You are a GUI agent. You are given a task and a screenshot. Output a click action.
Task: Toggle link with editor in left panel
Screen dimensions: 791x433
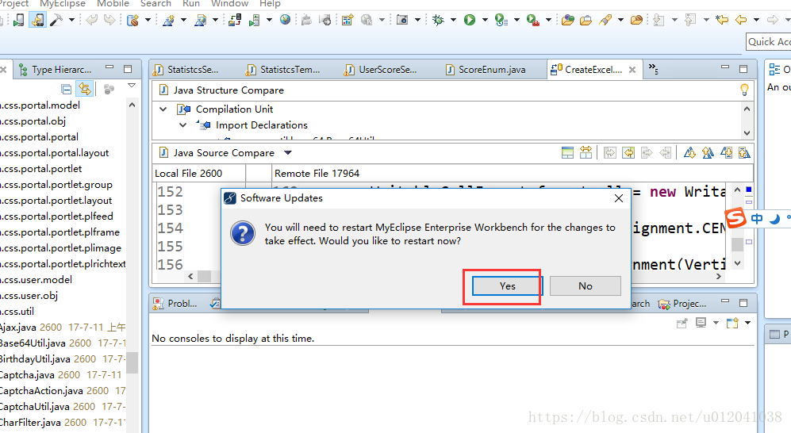coord(85,90)
